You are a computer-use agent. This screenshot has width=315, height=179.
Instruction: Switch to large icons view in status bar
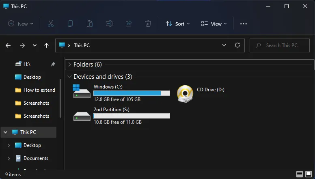coord(309,174)
